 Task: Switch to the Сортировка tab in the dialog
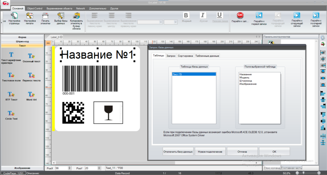[185, 56]
